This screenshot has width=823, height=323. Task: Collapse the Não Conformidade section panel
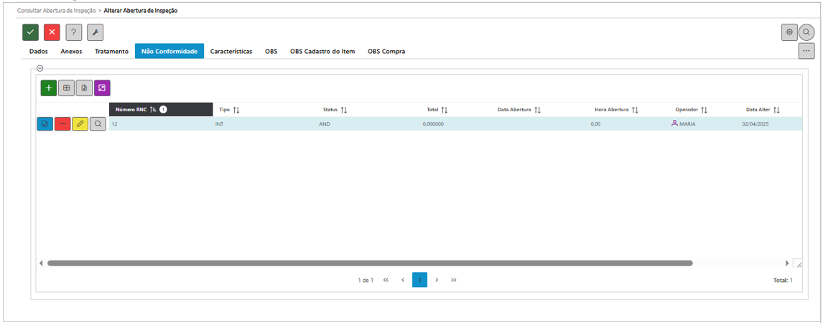pyautogui.click(x=39, y=68)
